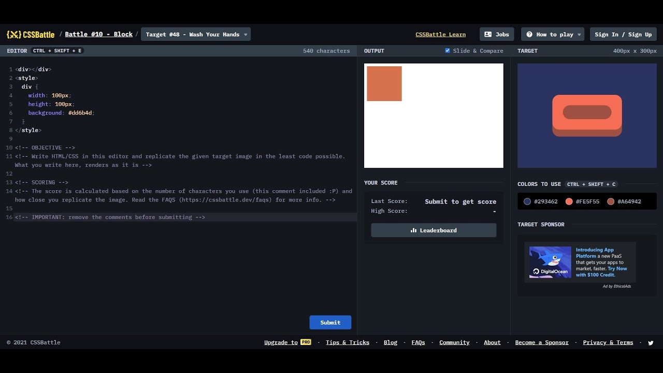Copy color #FE5F55 swatch
The width and height of the screenshot is (663, 373).
[569, 202]
